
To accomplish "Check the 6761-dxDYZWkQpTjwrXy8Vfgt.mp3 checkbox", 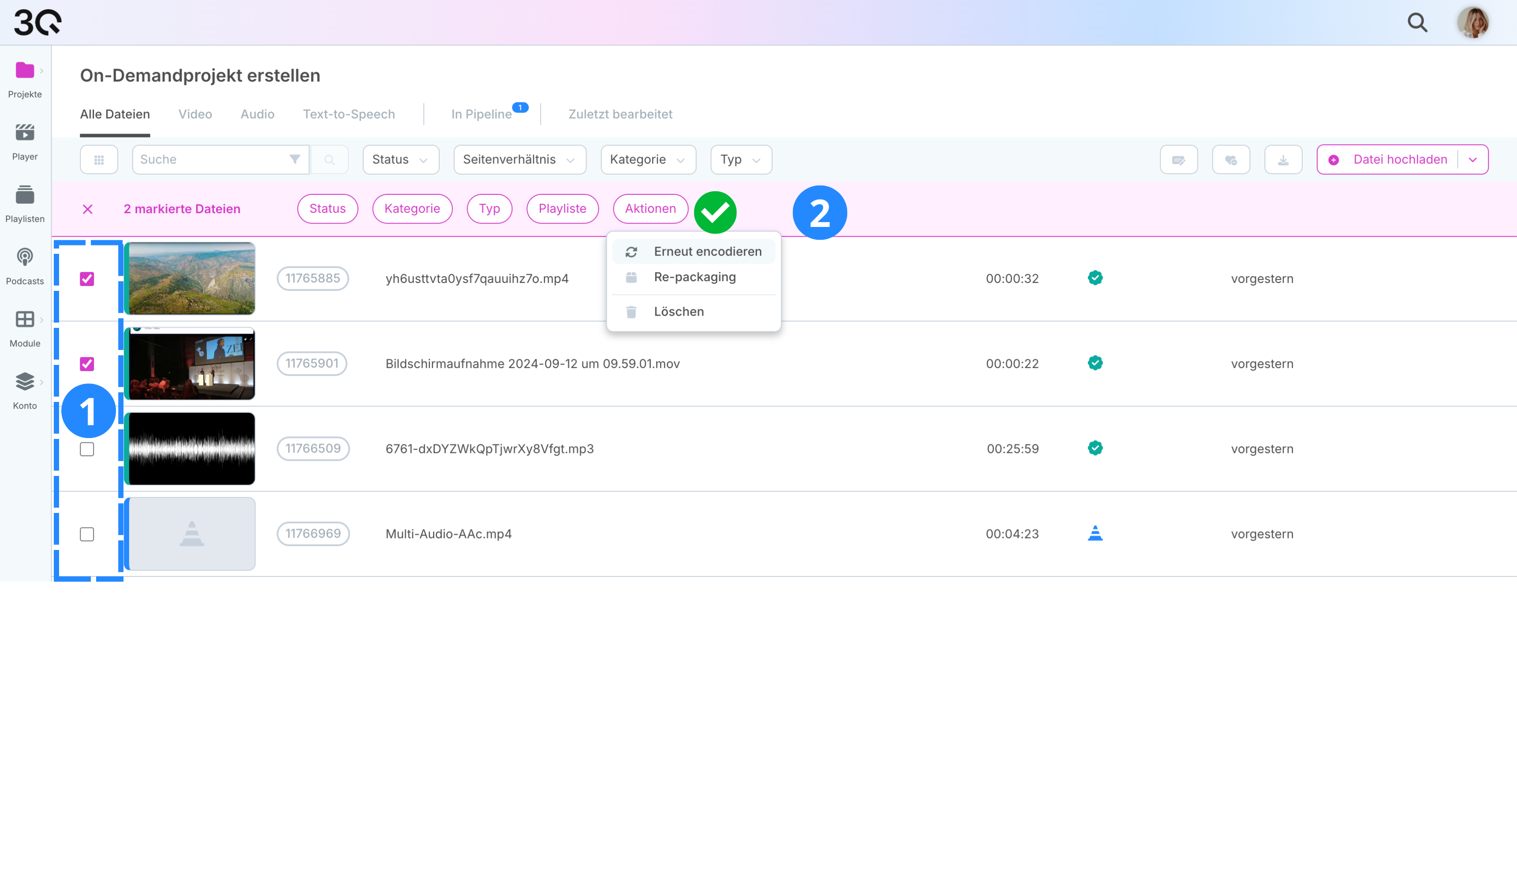I will coord(87,449).
